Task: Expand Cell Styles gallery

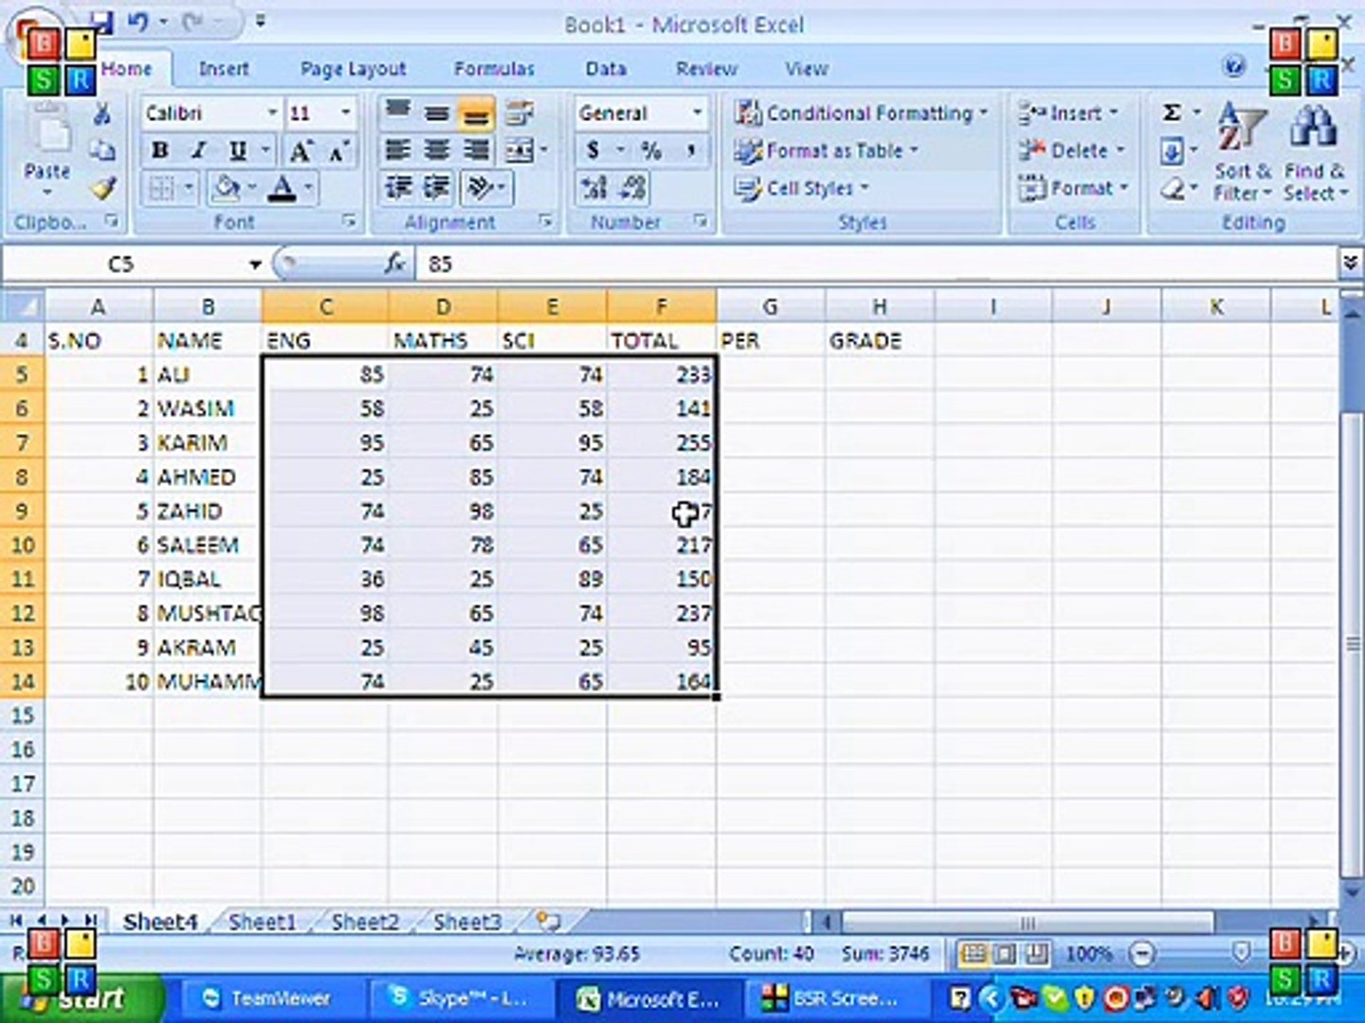Action: pos(802,188)
